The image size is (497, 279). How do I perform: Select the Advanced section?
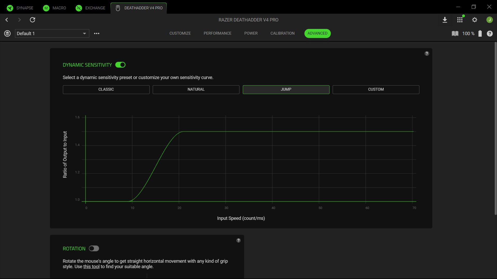pos(317,33)
